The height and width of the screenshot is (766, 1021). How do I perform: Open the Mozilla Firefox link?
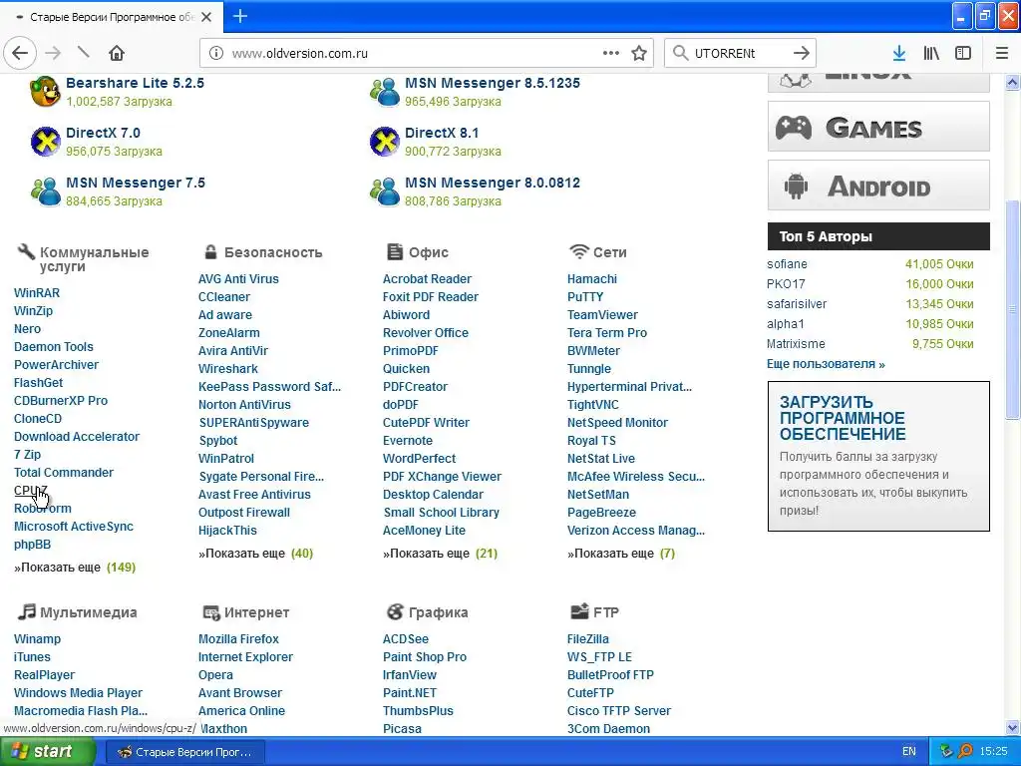click(x=238, y=639)
